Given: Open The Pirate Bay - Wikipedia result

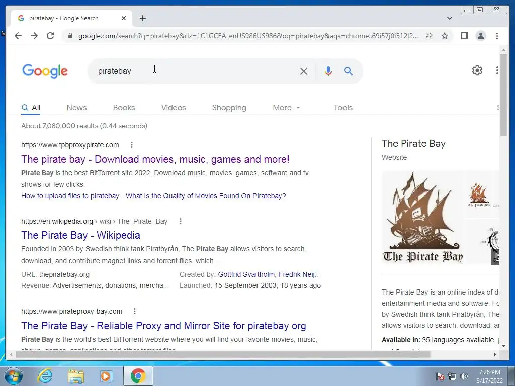Looking at the screenshot, I should click(x=80, y=235).
